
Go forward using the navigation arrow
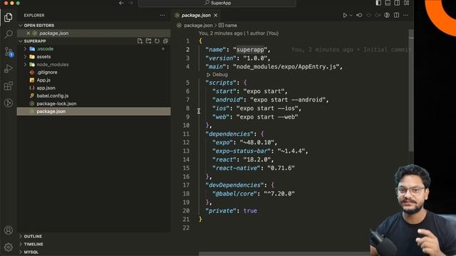point(130,3)
